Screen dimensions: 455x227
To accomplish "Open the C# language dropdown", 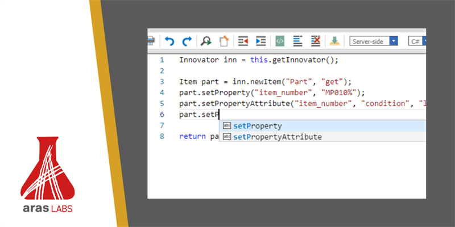I will click(x=417, y=41).
